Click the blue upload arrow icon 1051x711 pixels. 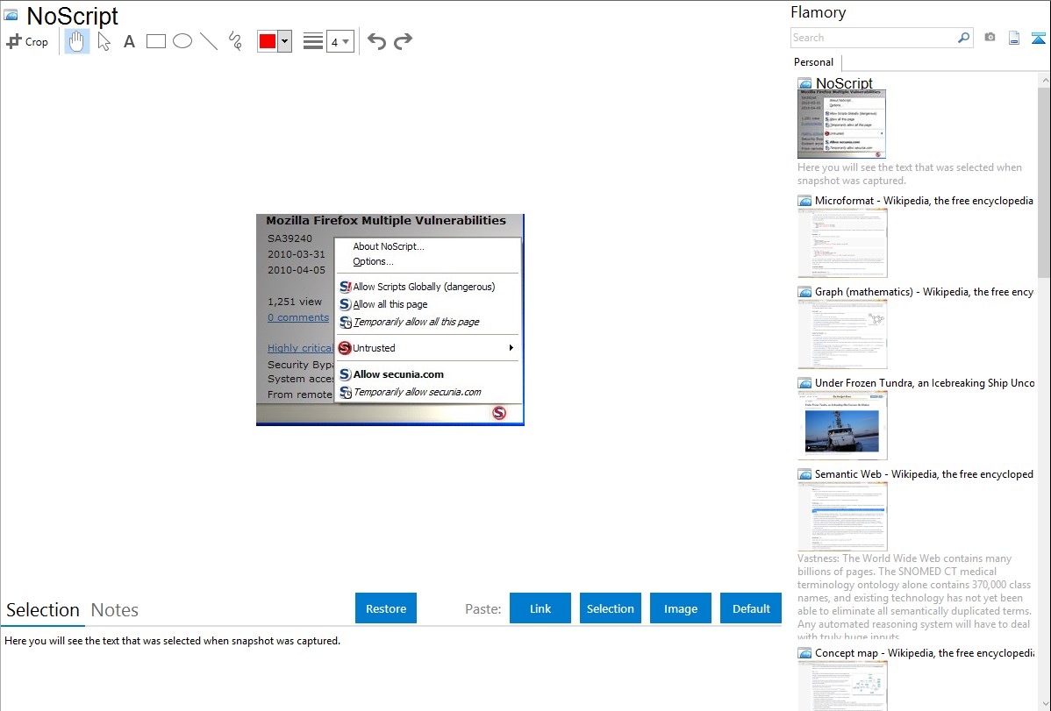pyautogui.click(x=1038, y=38)
